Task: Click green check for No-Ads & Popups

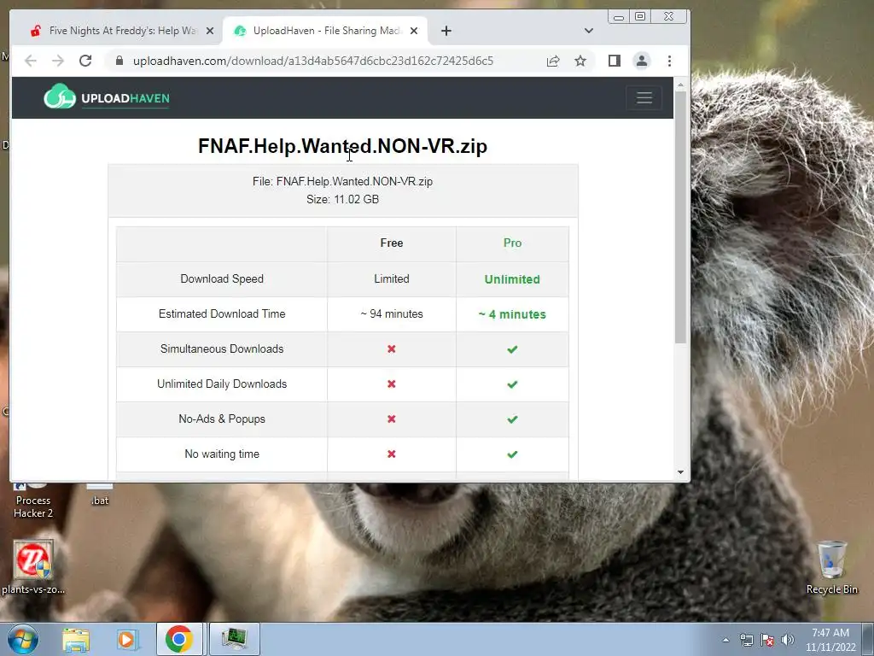Action: pos(512,419)
